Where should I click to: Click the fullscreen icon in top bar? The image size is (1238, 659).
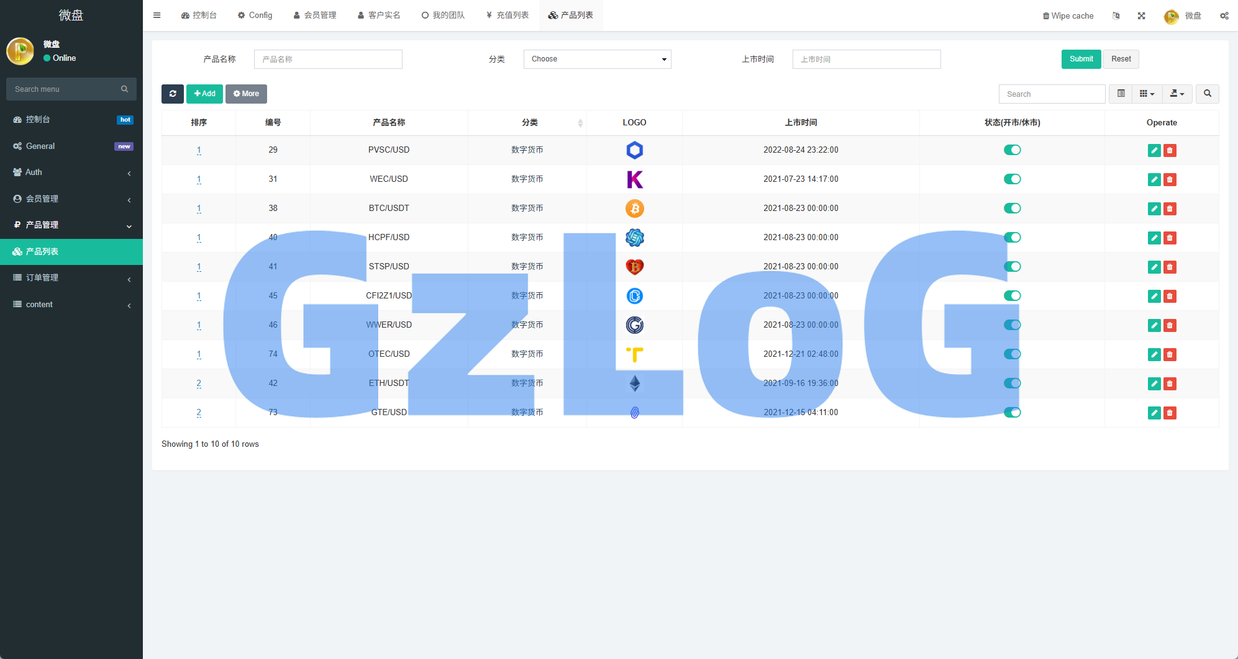coord(1141,16)
